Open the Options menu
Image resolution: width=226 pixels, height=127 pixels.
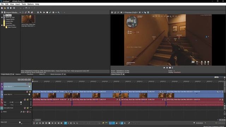point(30,4)
